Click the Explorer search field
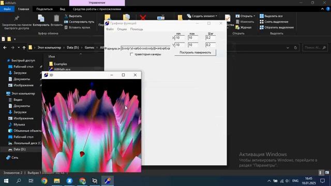This screenshot has height=186, width=331. pyautogui.click(x=315, y=48)
